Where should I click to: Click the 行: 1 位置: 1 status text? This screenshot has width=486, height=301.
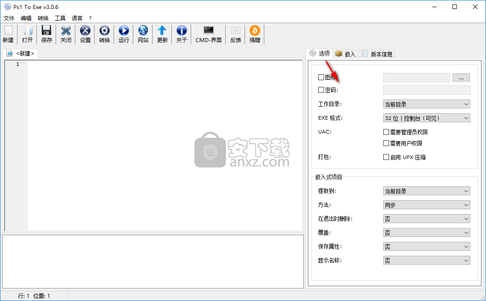[34, 296]
